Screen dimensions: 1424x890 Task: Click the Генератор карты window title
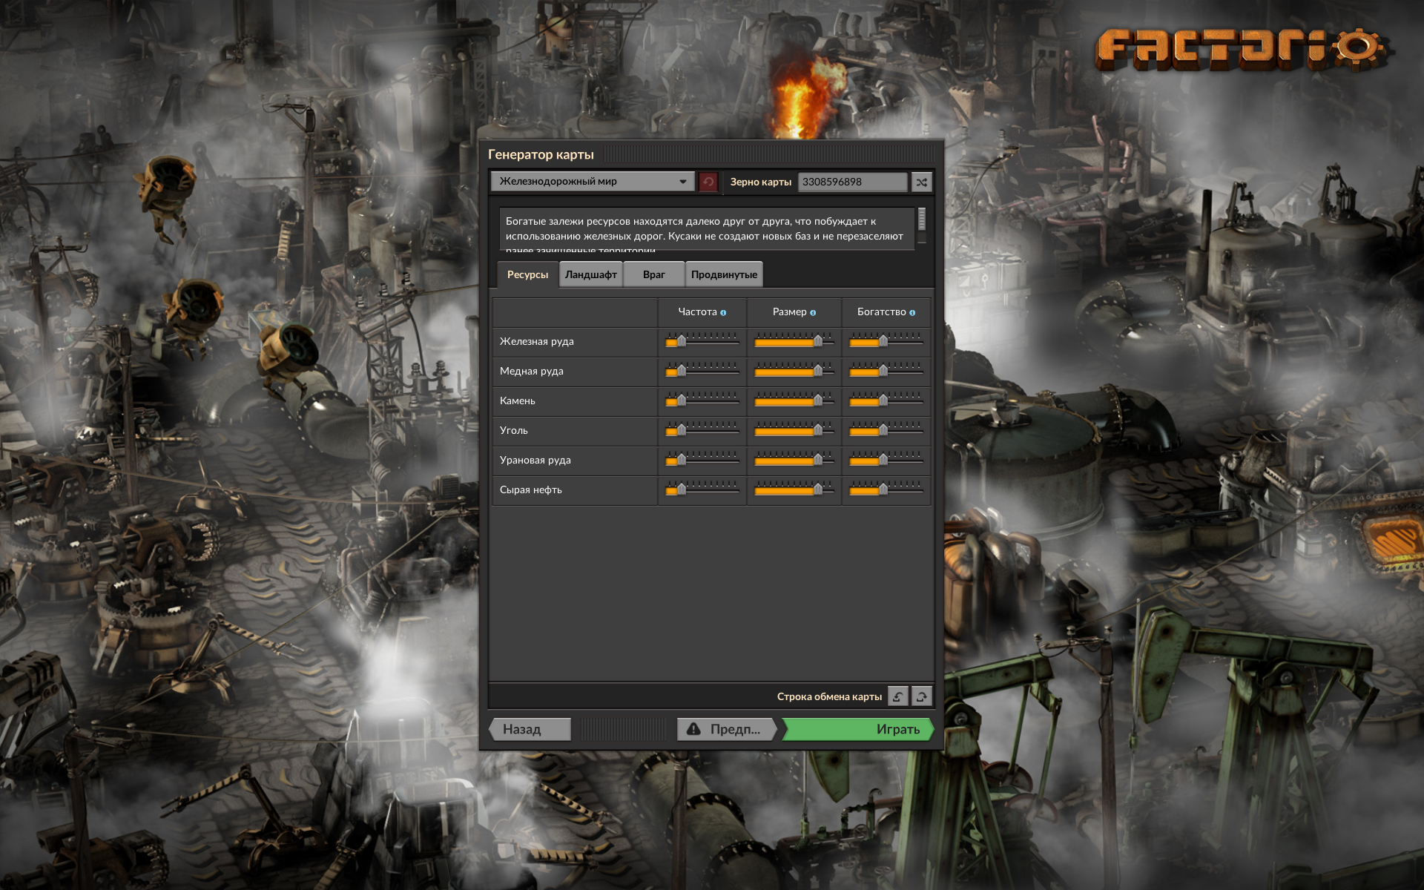tap(541, 154)
